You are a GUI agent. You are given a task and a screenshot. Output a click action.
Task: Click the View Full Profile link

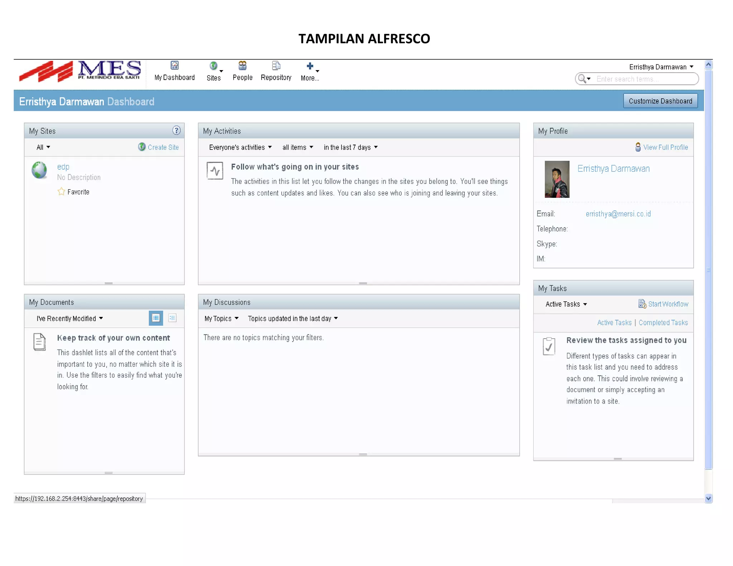coord(665,147)
